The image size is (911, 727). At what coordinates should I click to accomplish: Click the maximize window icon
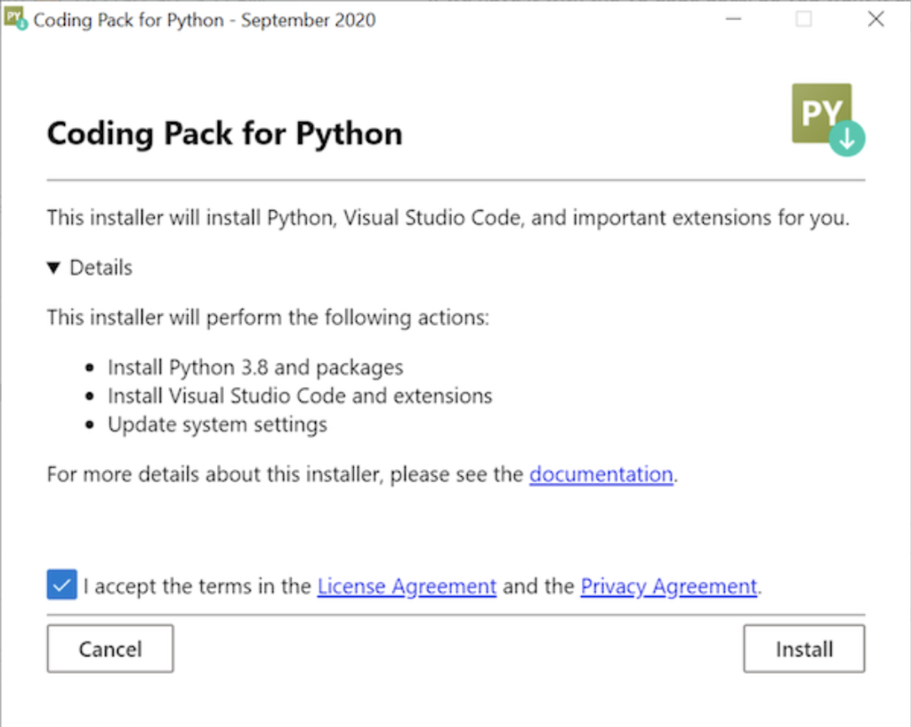click(x=804, y=18)
